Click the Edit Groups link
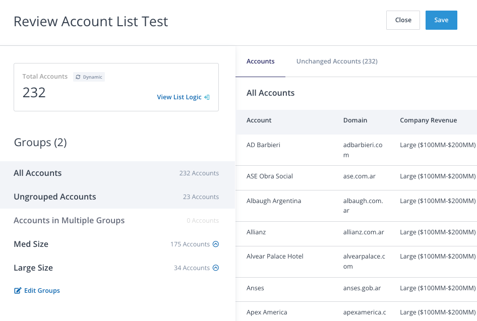This screenshot has width=477, height=321. click(x=42, y=291)
